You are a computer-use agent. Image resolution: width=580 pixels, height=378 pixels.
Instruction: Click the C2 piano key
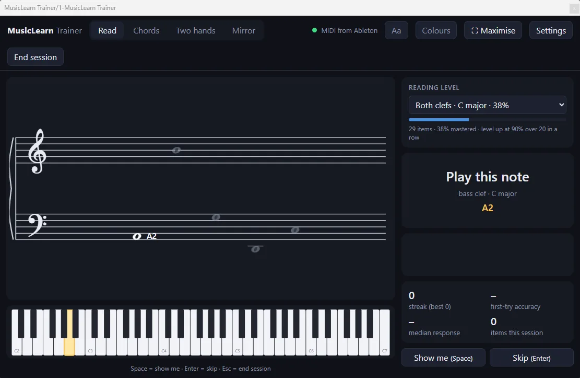point(17,347)
